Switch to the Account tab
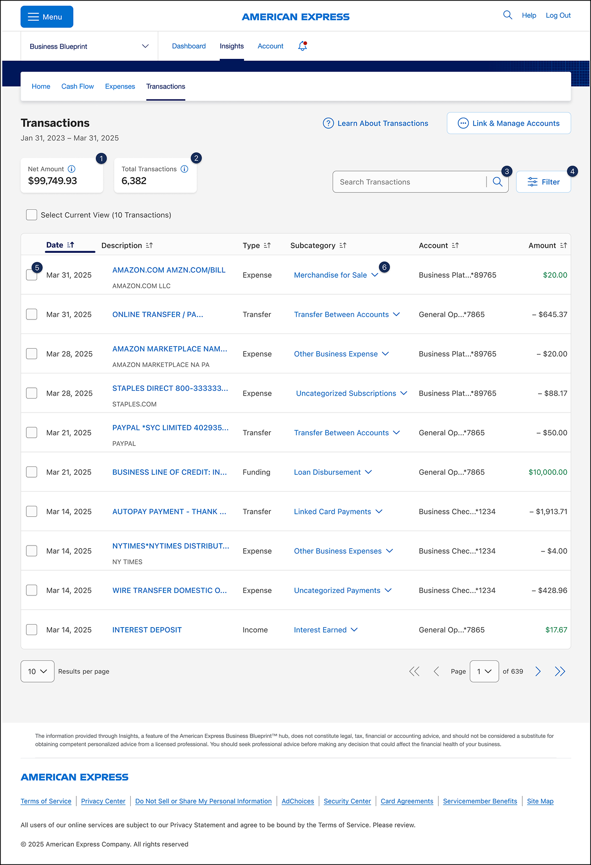591x865 pixels. coord(270,46)
